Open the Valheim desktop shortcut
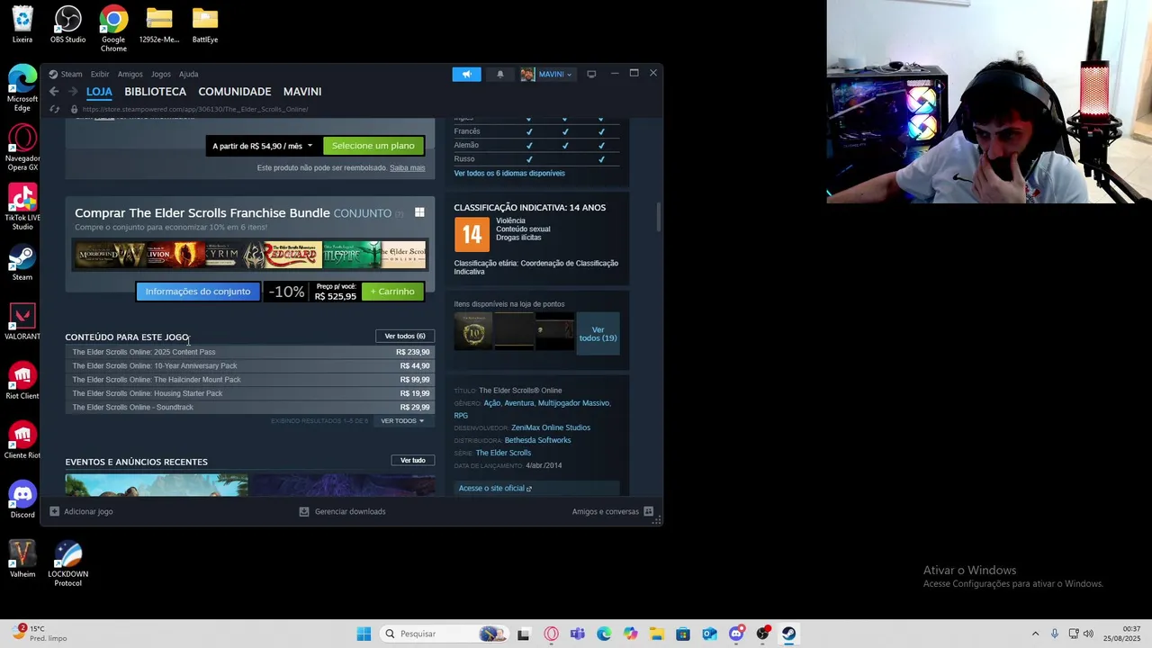The height and width of the screenshot is (648, 1152). [x=22, y=559]
